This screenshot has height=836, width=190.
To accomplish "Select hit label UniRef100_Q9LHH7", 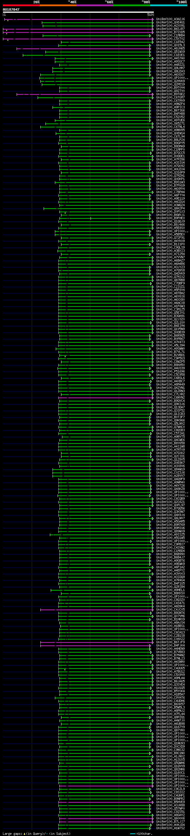I will click(x=170, y=68).
